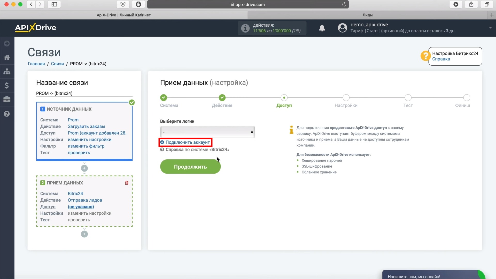Open the Home icon in the sidebar
The height and width of the screenshot is (279, 496).
point(7,57)
